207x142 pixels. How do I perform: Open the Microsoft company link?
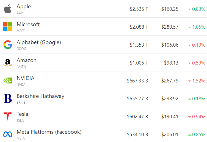point(28,24)
